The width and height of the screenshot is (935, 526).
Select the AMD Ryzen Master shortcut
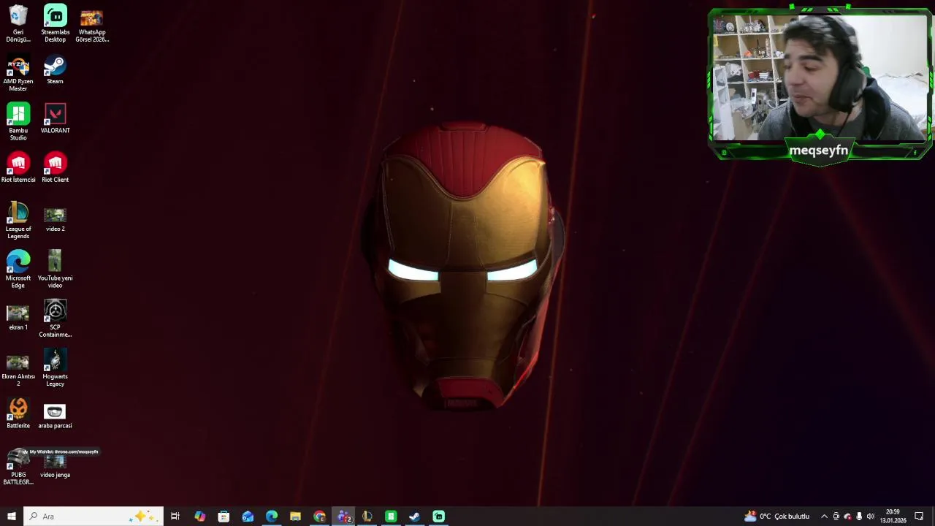coord(18,73)
